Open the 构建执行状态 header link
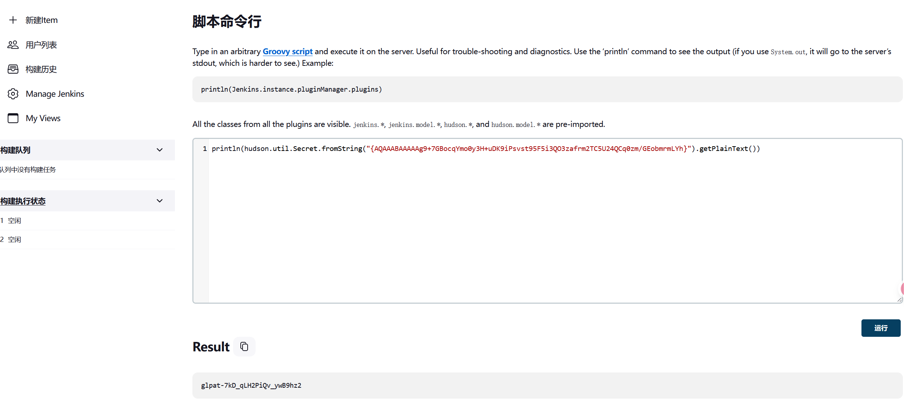The height and width of the screenshot is (415, 904). (x=23, y=201)
